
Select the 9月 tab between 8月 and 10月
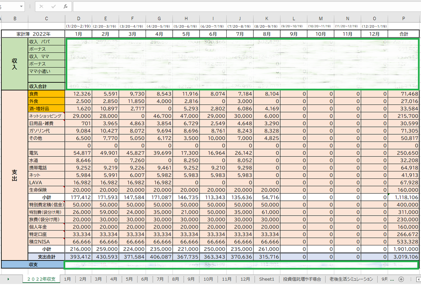[x=191, y=279]
